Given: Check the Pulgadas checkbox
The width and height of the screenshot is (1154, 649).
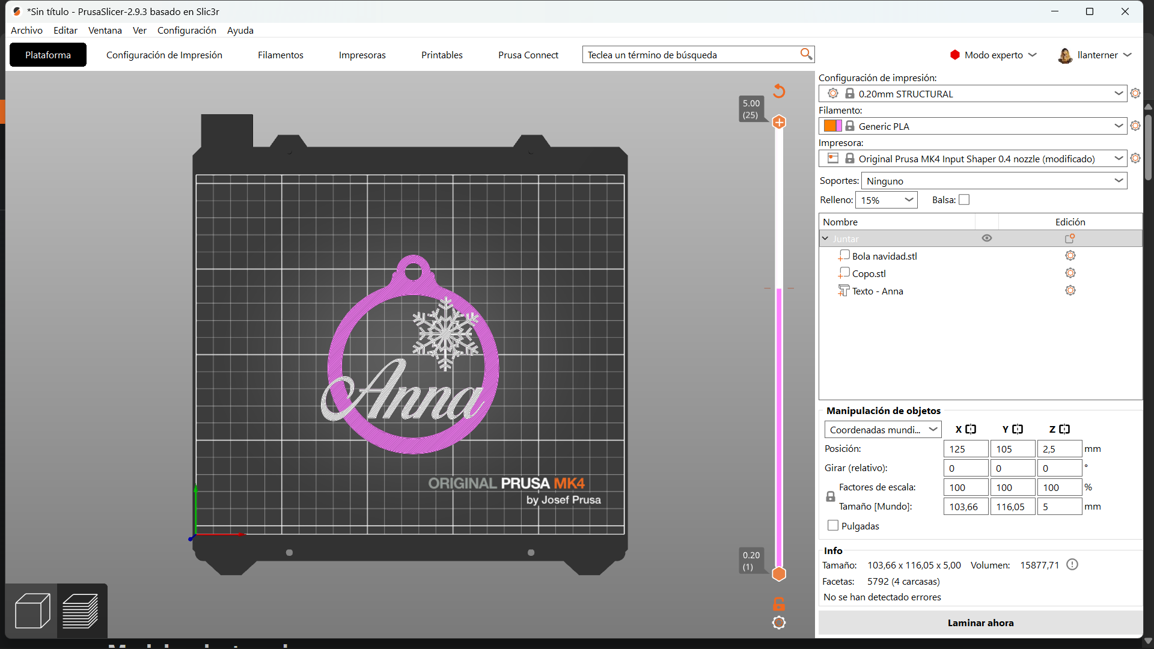Looking at the screenshot, I should [x=833, y=525].
